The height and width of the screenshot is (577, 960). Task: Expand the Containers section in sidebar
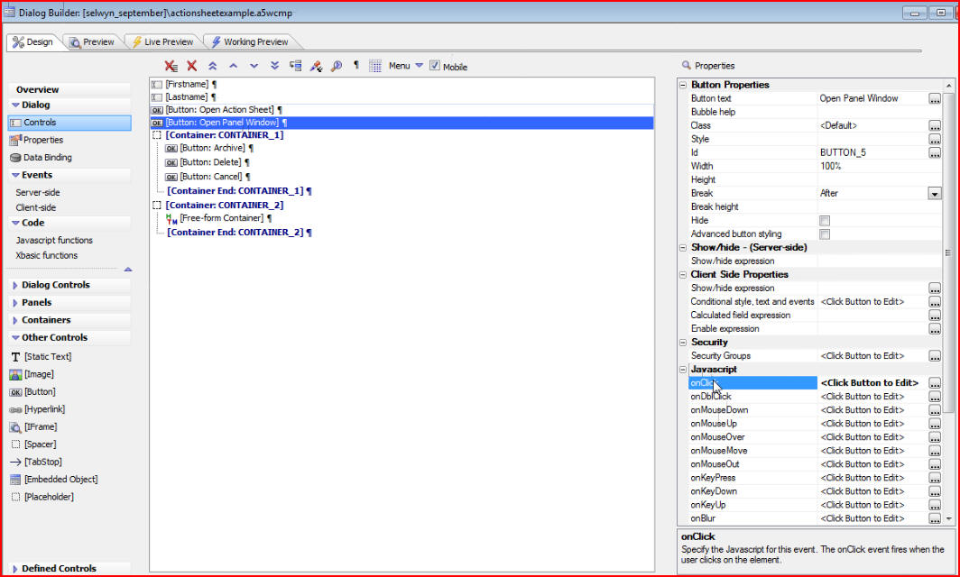point(15,320)
